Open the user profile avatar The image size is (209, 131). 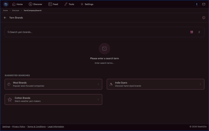tap(197, 4)
